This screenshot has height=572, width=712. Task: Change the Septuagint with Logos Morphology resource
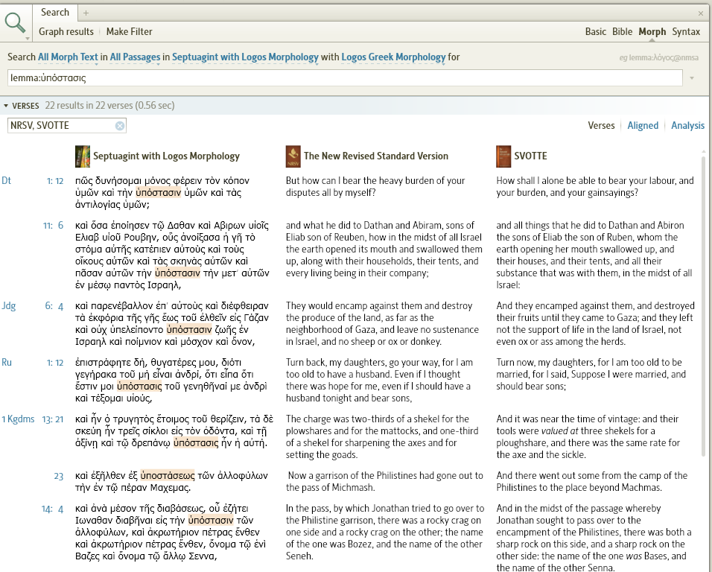(x=245, y=57)
